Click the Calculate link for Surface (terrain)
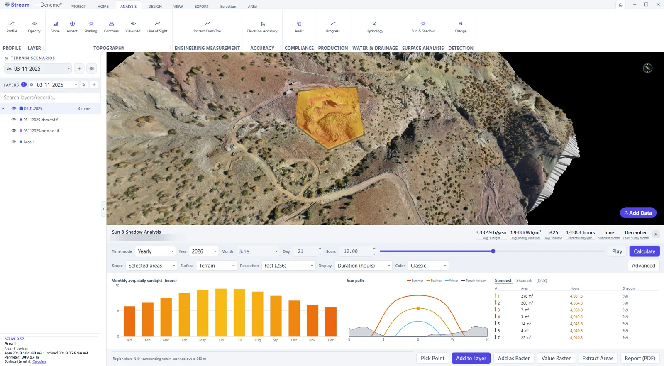Screen dimensions: 664x366 [39, 361]
